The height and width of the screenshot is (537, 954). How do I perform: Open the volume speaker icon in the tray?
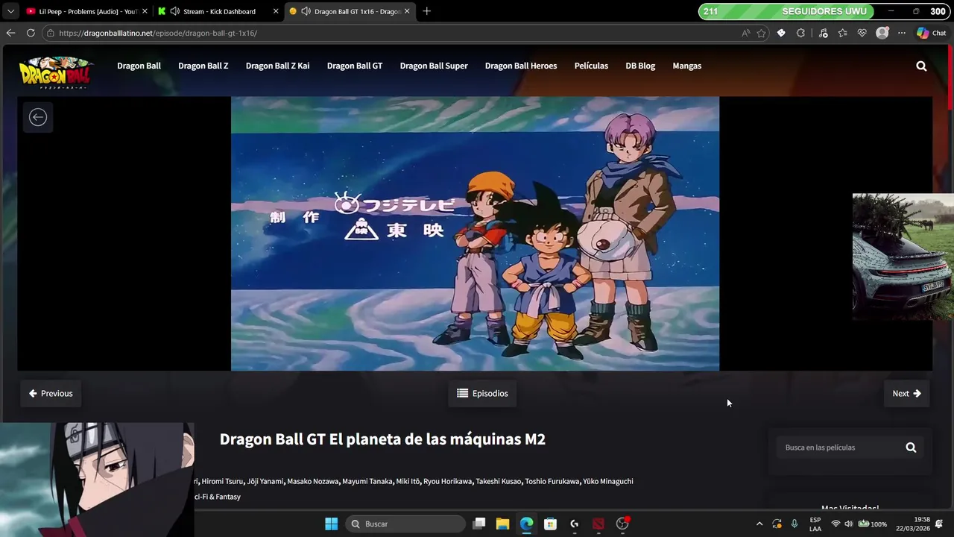click(x=848, y=524)
